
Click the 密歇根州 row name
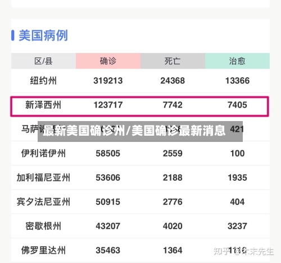(43, 226)
